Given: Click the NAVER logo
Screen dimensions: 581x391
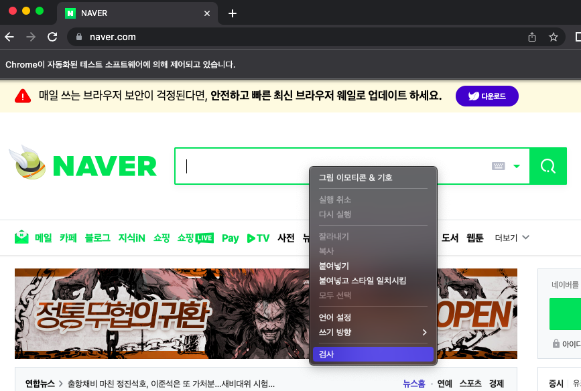Looking at the screenshot, I should point(105,166).
